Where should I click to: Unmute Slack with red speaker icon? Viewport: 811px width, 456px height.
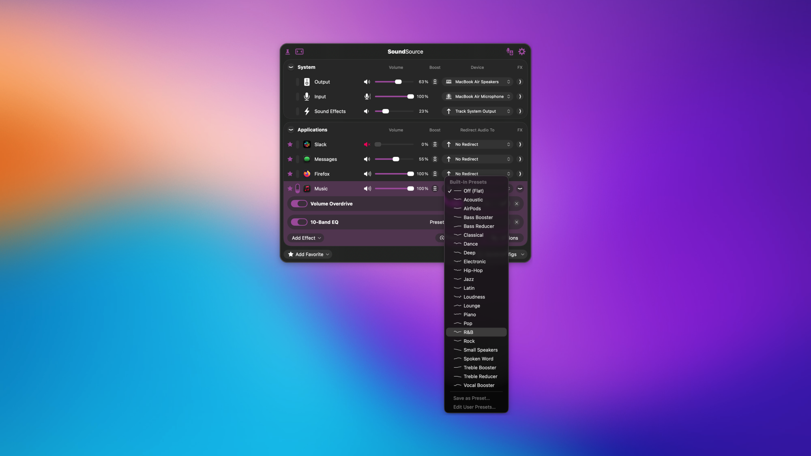click(x=367, y=145)
